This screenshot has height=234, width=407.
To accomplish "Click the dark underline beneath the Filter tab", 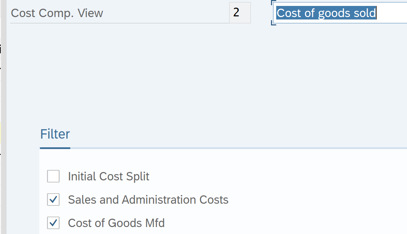I will 55,148.
